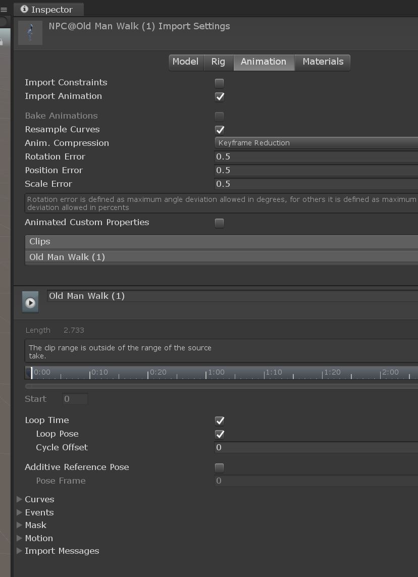Click the Rotation Error value field

(316, 156)
